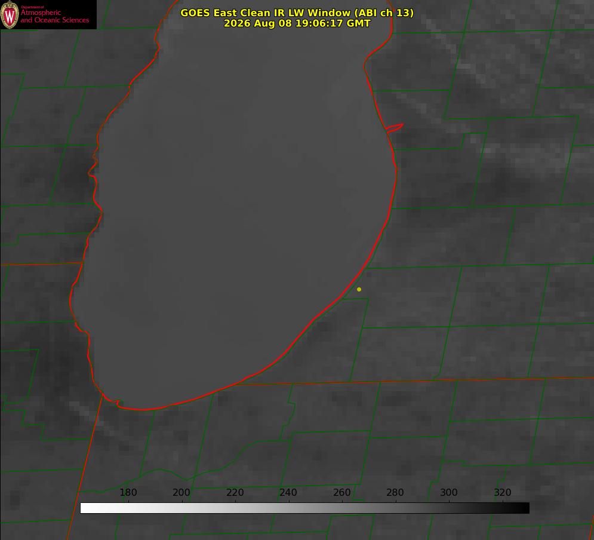Click the 240 colorbar label
Viewport: 594px width, 540px height.
pyautogui.click(x=288, y=492)
